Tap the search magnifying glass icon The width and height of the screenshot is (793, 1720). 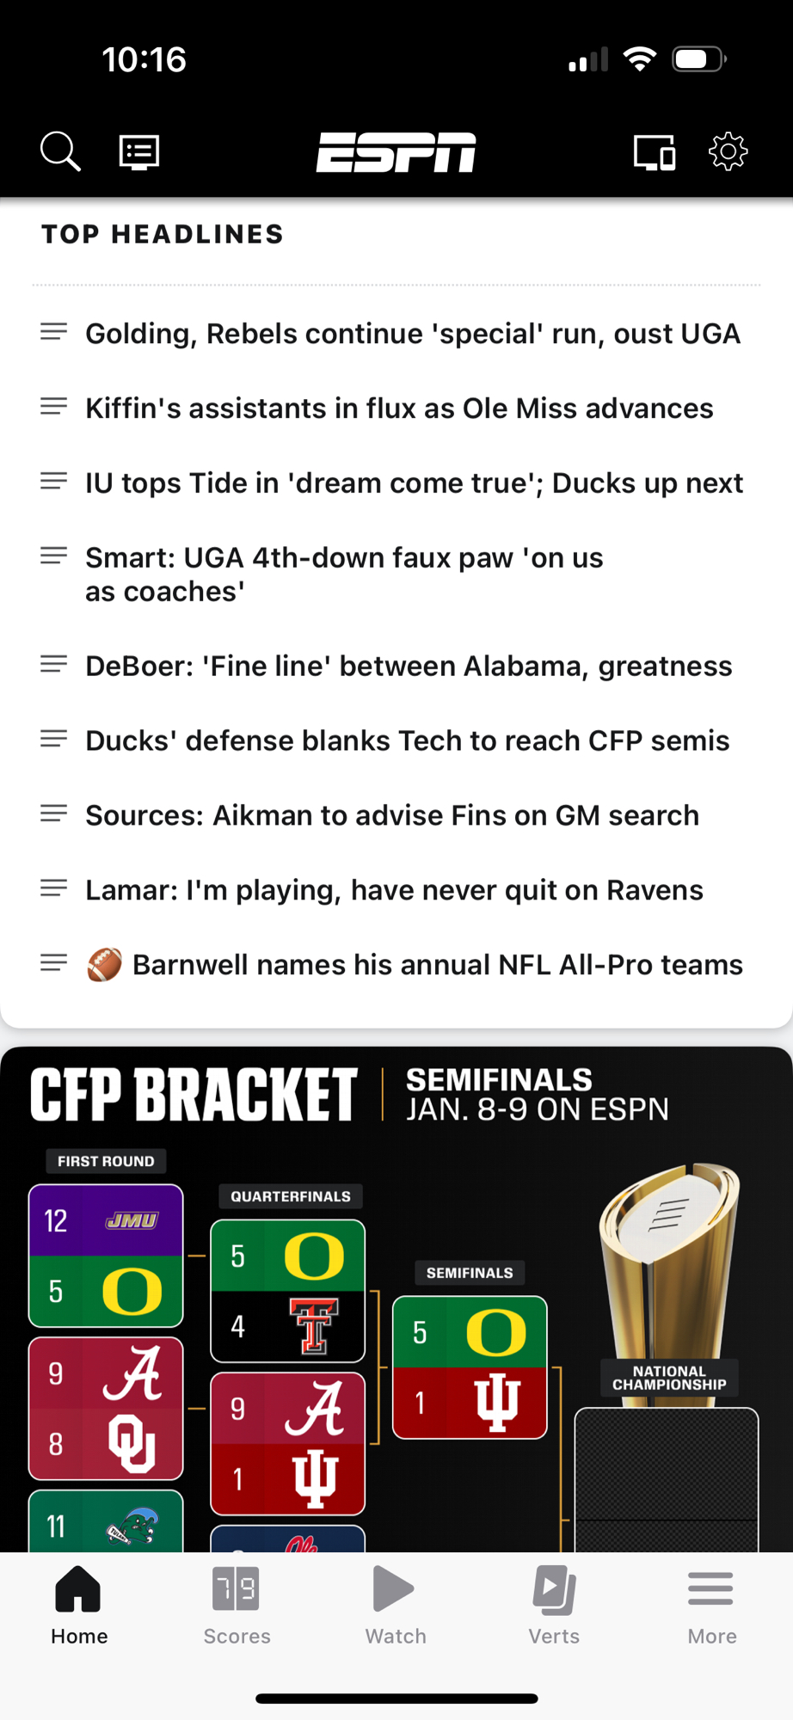60,152
